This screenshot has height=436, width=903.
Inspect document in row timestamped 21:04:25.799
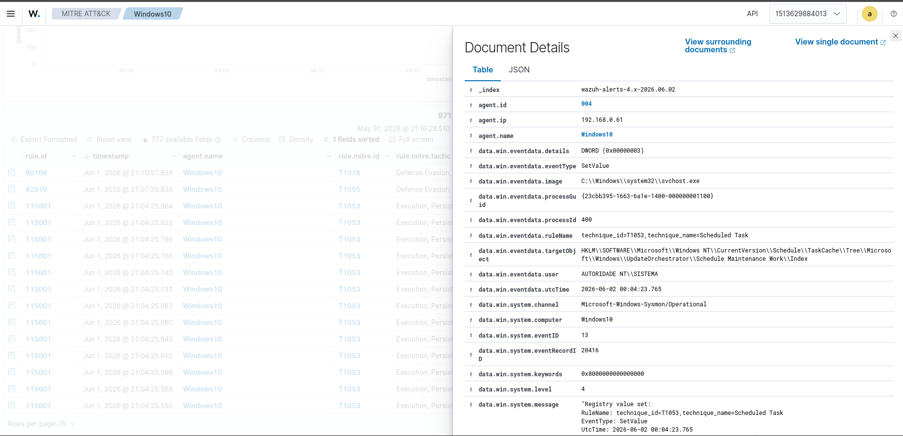tap(12, 239)
